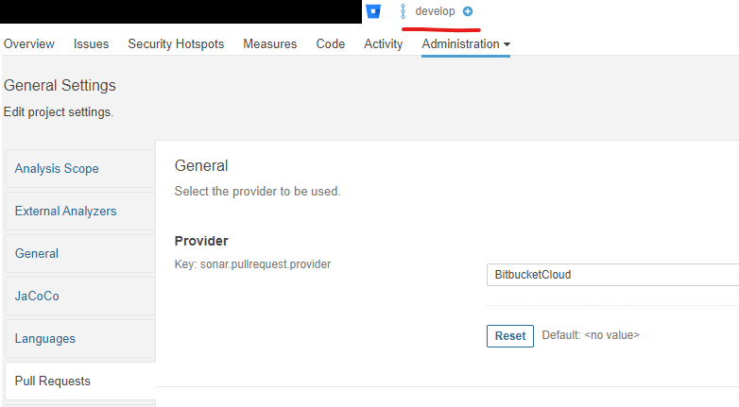Click the Administration menu label
The image size is (739, 407).
click(460, 43)
